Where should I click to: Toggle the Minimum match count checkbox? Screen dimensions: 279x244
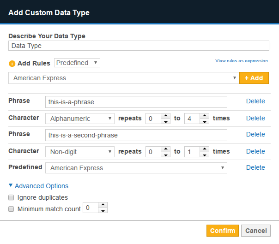click(x=12, y=209)
